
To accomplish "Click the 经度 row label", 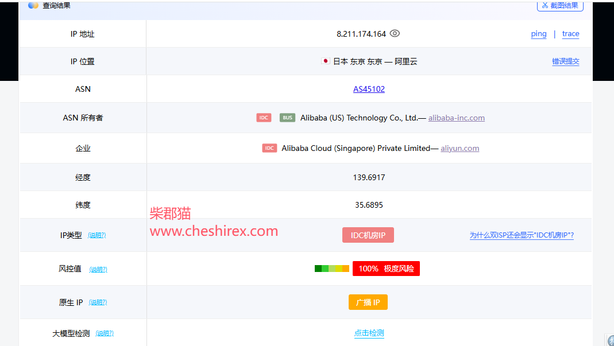I will (x=83, y=177).
